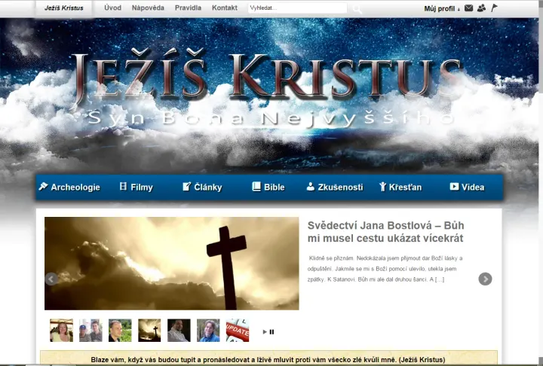Click the page vertical scrollbar
The height and width of the screenshot is (366, 543).
click(x=541, y=183)
